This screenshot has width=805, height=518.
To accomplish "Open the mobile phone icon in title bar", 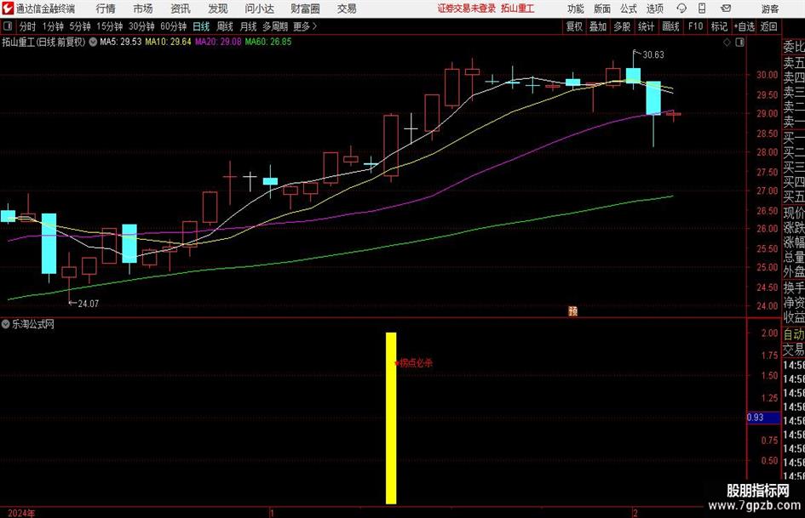I will click(x=702, y=9).
